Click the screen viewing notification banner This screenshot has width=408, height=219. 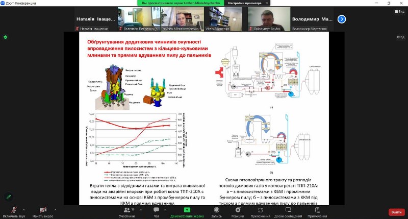click(x=181, y=3)
